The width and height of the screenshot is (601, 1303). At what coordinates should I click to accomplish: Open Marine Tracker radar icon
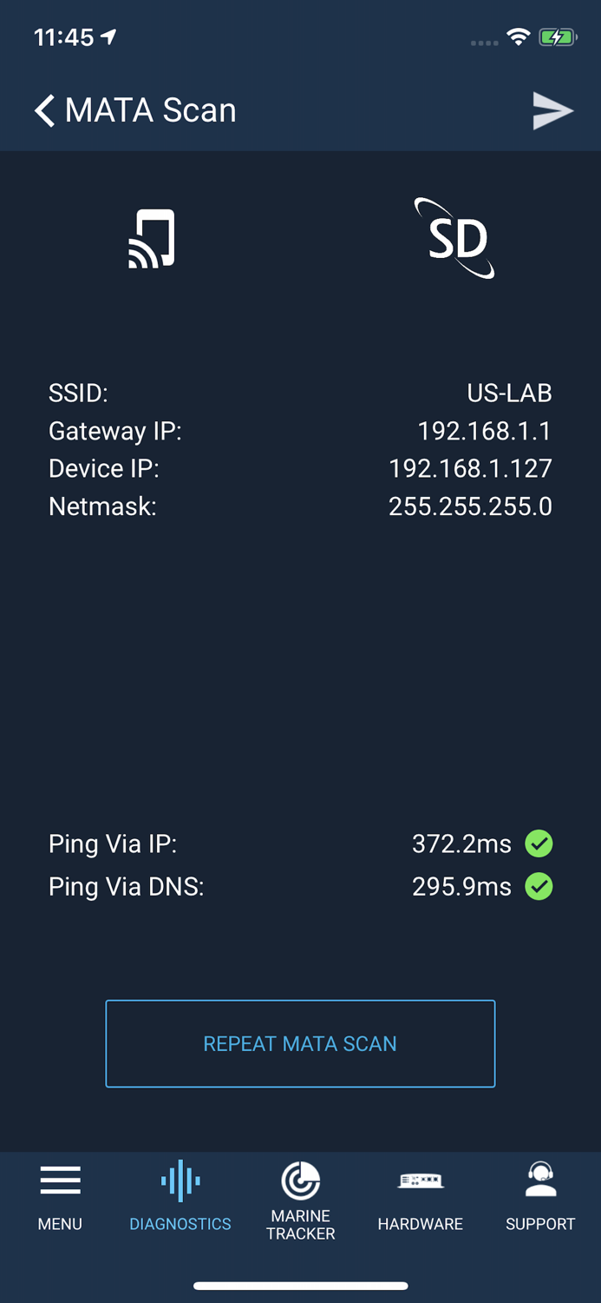coord(300,1181)
